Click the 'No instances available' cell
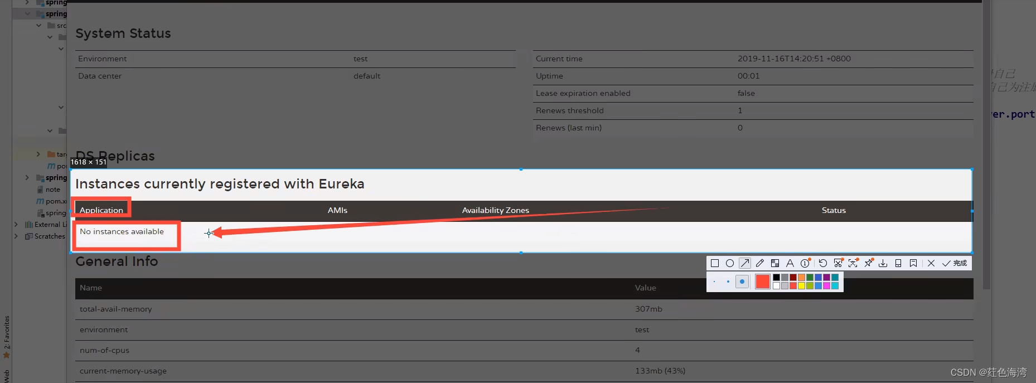Image resolution: width=1036 pixels, height=383 pixels. pyautogui.click(x=122, y=231)
